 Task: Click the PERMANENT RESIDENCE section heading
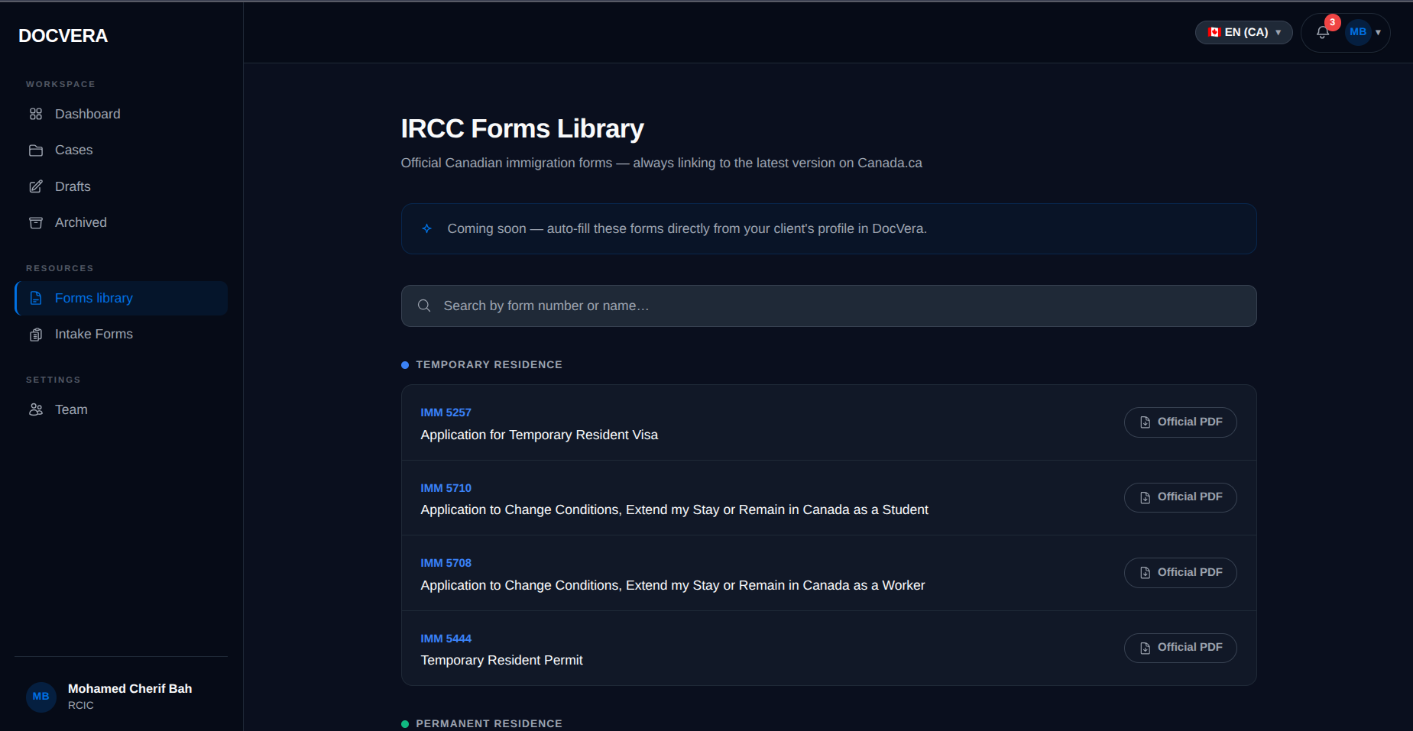point(489,723)
